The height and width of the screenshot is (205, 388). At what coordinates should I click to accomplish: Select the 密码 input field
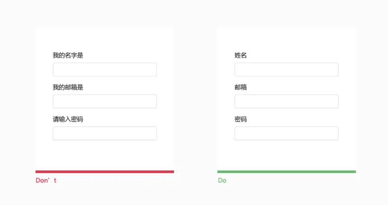(286, 133)
